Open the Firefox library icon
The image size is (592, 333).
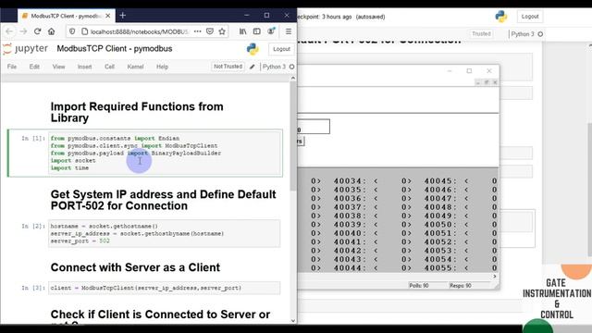[242, 31]
